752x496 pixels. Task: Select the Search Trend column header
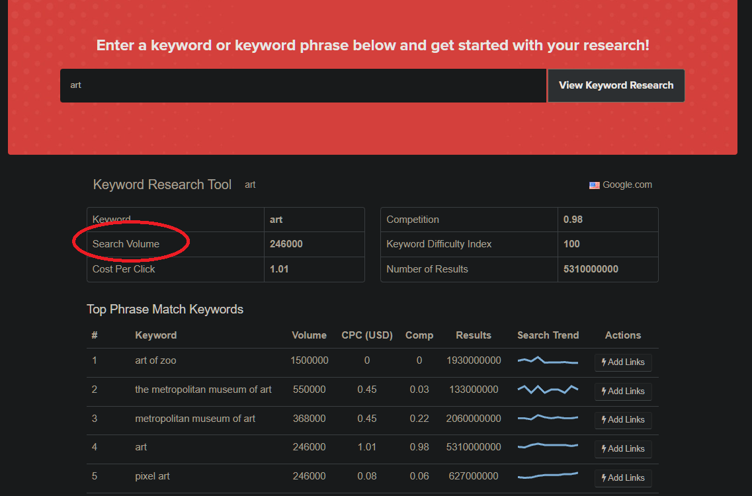[548, 335]
